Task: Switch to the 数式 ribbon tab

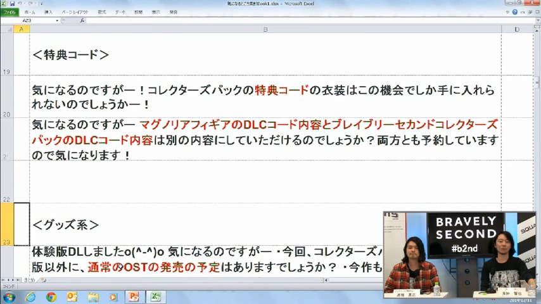Action: tap(102, 12)
